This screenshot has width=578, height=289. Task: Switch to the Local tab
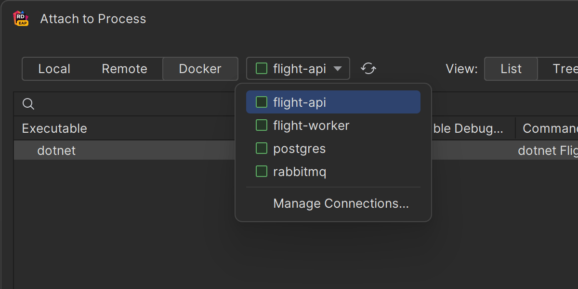click(54, 69)
